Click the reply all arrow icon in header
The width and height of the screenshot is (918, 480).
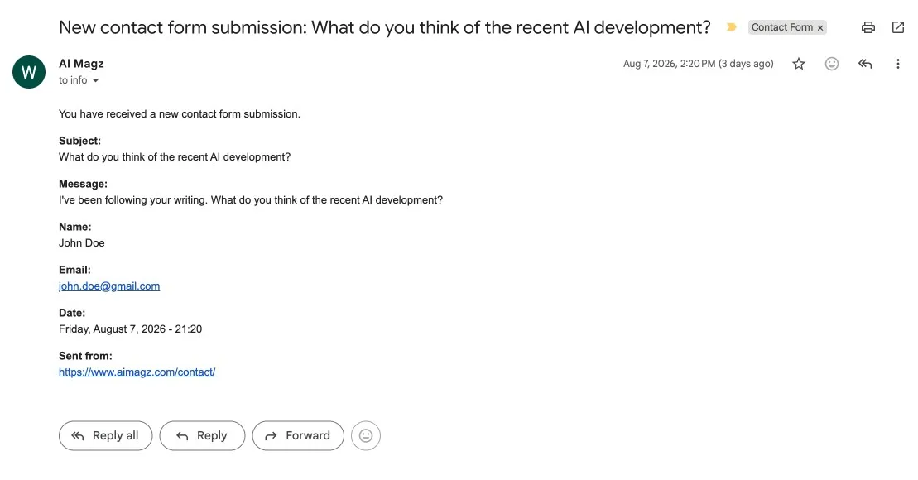coord(865,64)
